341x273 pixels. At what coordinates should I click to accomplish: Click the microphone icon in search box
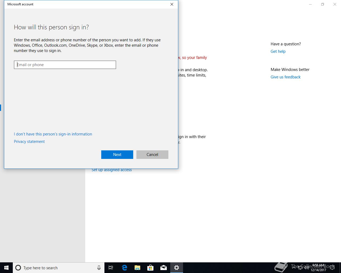(99, 268)
